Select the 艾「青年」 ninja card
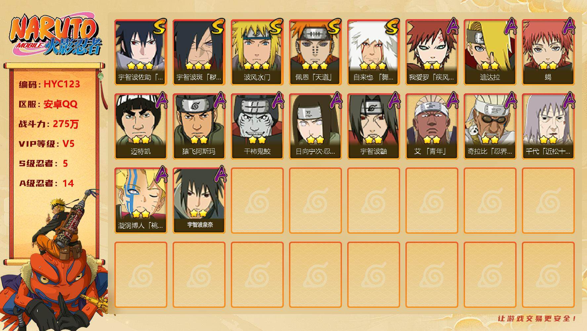Image resolution: width=587 pixels, height=331 pixels. 432,126
